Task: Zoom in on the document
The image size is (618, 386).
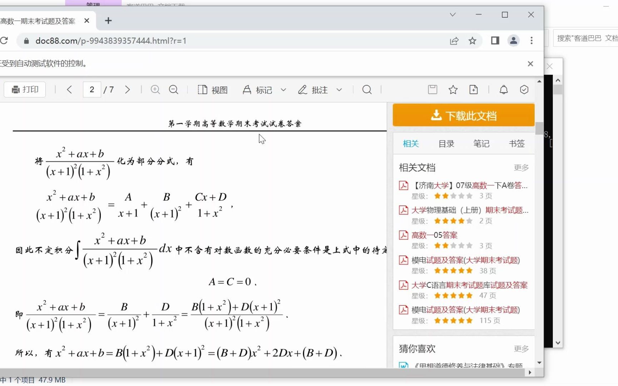Action: [x=155, y=89]
